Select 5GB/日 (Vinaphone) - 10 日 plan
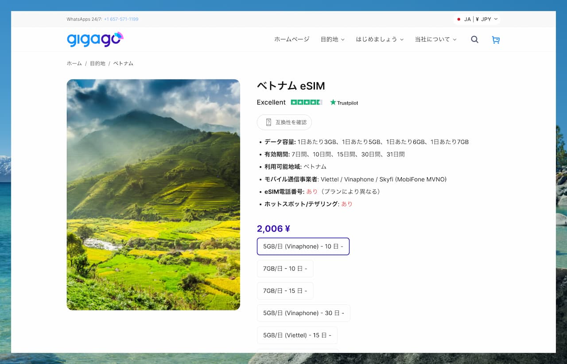 [303, 246]
